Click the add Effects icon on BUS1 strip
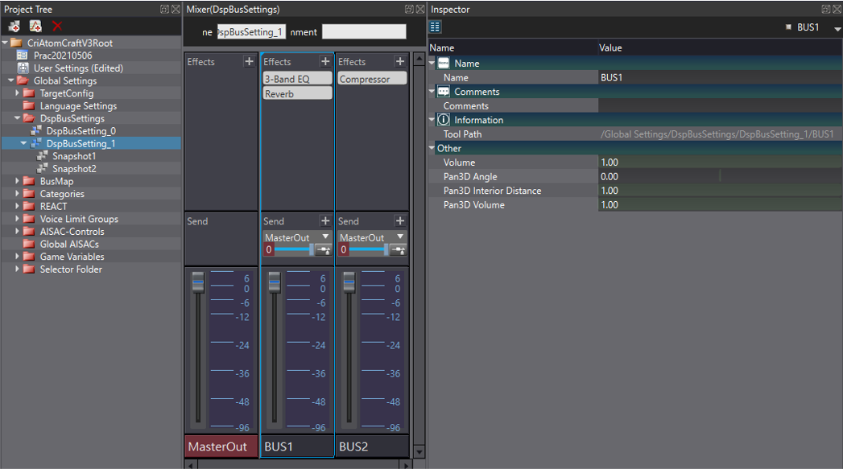 pyautogui.click(x=325, y=60)
